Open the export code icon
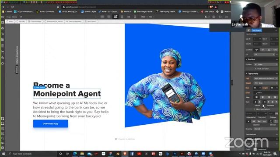The image size is (280, 157). click(x=220, y=17)
